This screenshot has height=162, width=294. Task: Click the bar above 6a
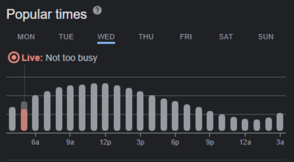[x=35, y=113]
